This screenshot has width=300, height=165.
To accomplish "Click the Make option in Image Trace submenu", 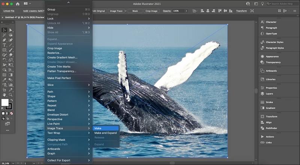I will [x=105, y=128].
